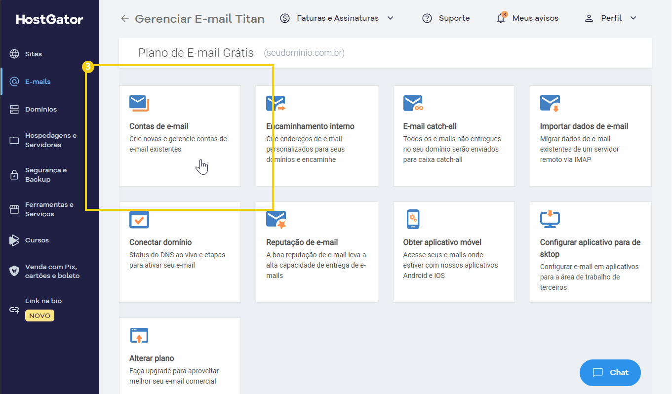Image resolution: width=672 pixels, height=394 pixels.
Task: Click the Configurar aplicativo desktop monitor icon
Action: (550, 219)
